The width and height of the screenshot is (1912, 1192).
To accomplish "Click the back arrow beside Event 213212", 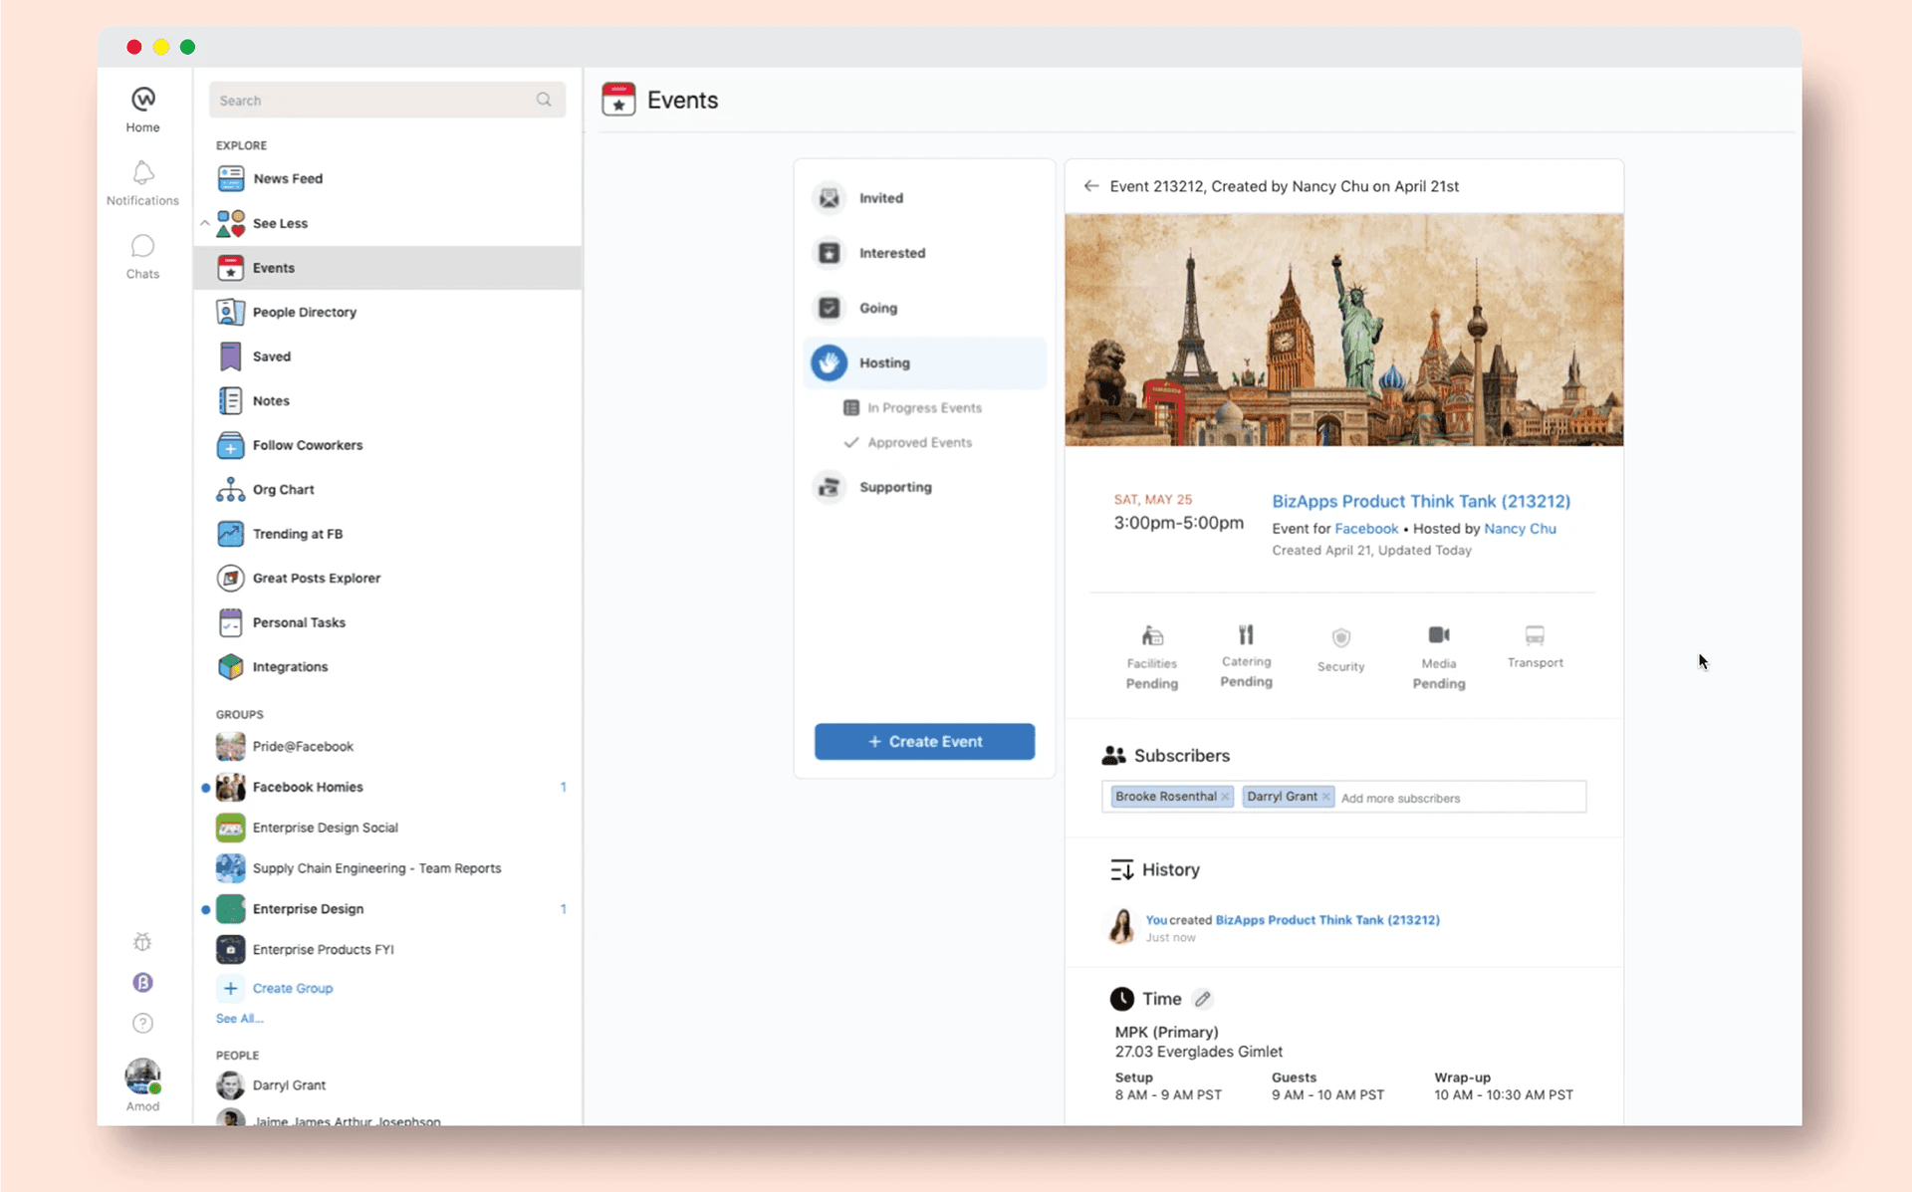I will point(1091,186).
